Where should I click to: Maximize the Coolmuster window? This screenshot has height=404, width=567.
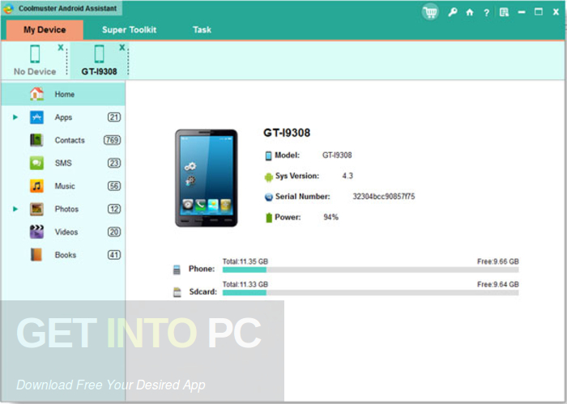539,12
